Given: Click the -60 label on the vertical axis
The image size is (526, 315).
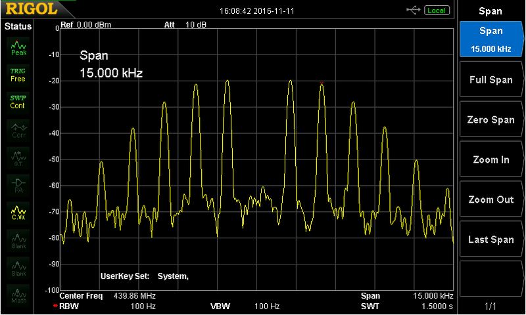Looking at the screenshot, I should 54,185.
